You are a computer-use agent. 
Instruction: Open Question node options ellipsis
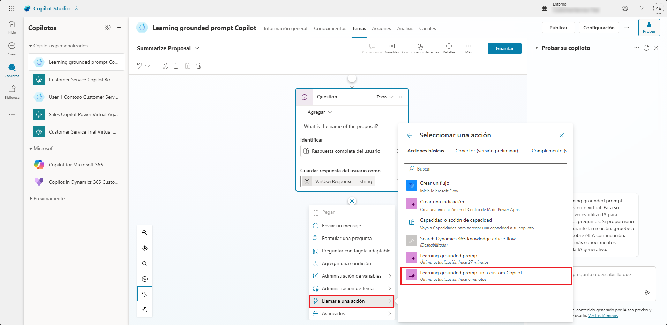(401, 97)
